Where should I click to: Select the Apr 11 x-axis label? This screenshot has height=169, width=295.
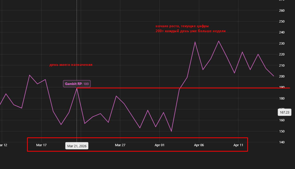(x=238, y=145)
